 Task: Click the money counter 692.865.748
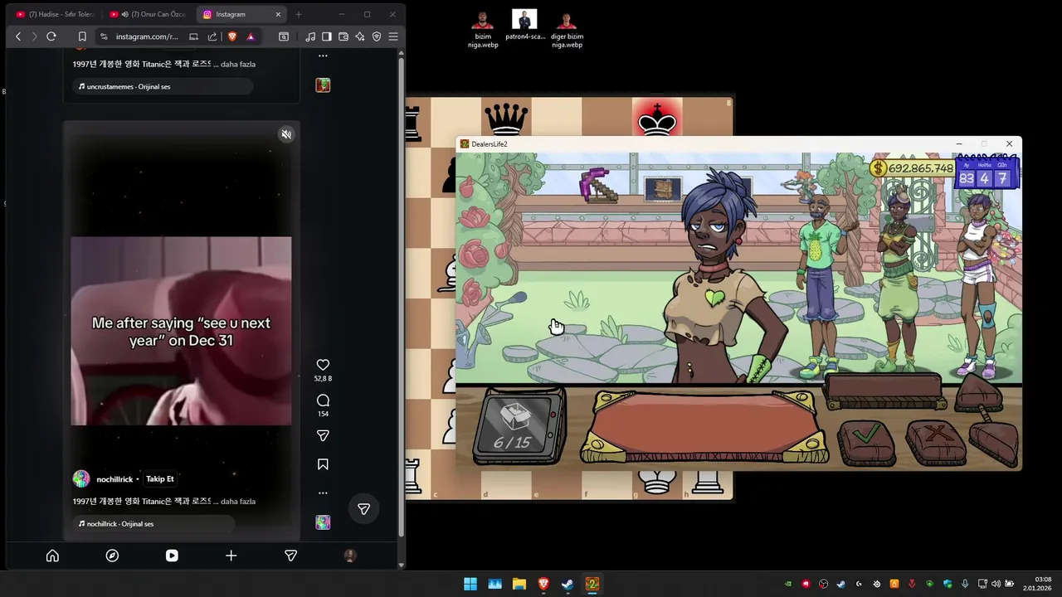pyautogui.click(x=912, y=168)
